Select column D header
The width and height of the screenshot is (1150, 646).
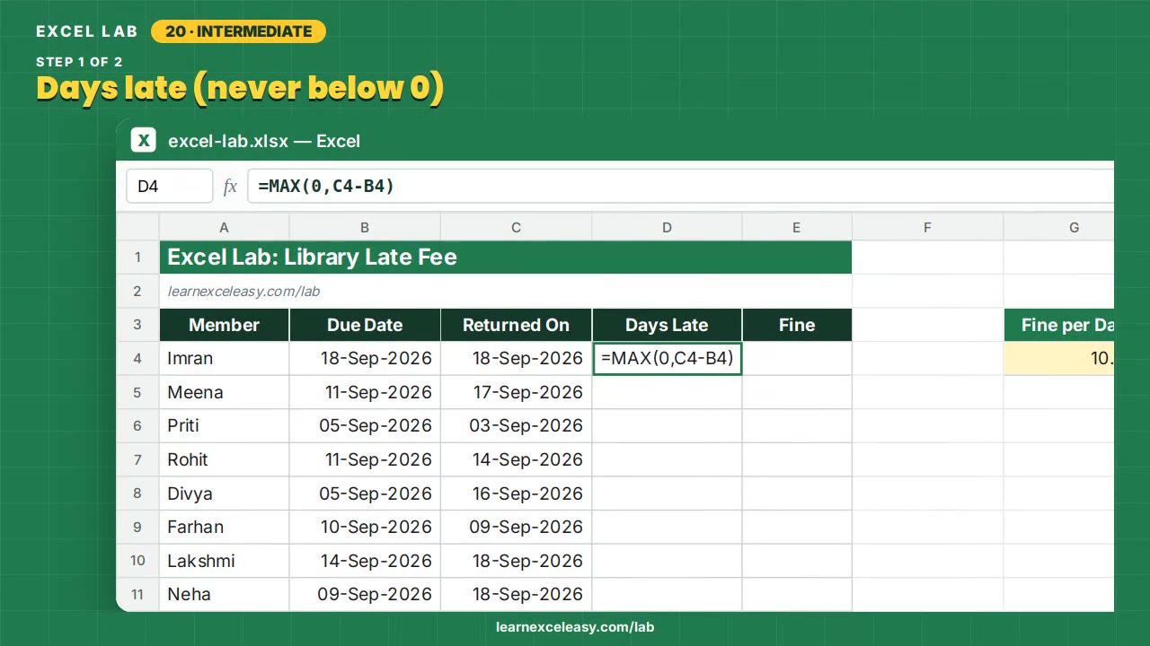point(667,228)
